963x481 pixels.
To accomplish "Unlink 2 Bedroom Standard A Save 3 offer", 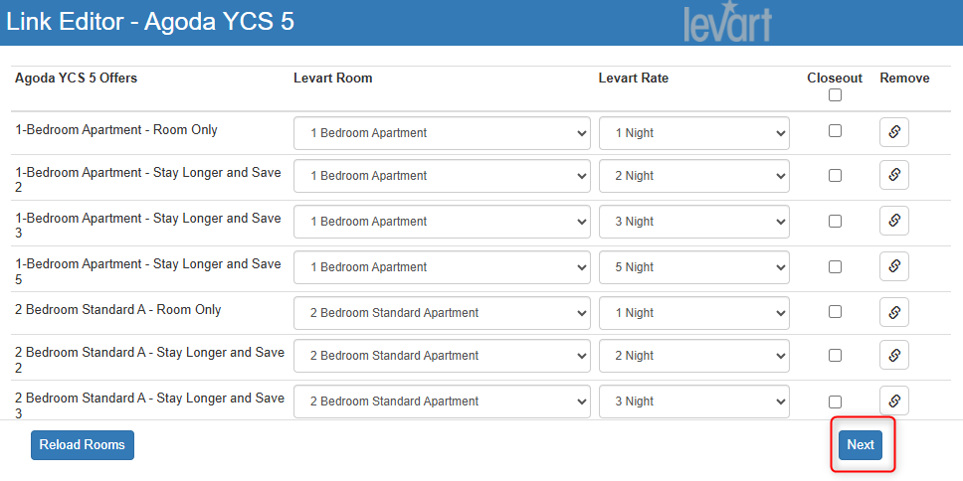I will (893, 401).
